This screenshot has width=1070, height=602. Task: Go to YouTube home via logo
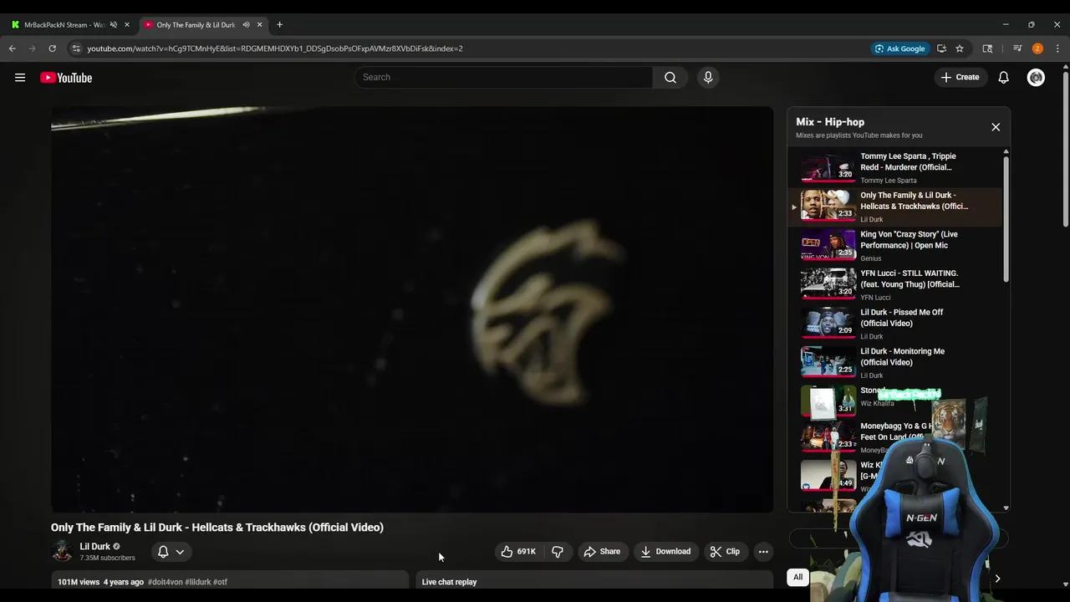coord(66,78)
